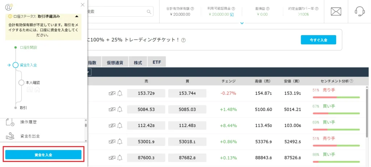Open user profile icon in panel
The width and height of the screenshot is (371, 167).
(x=9, y=7)
